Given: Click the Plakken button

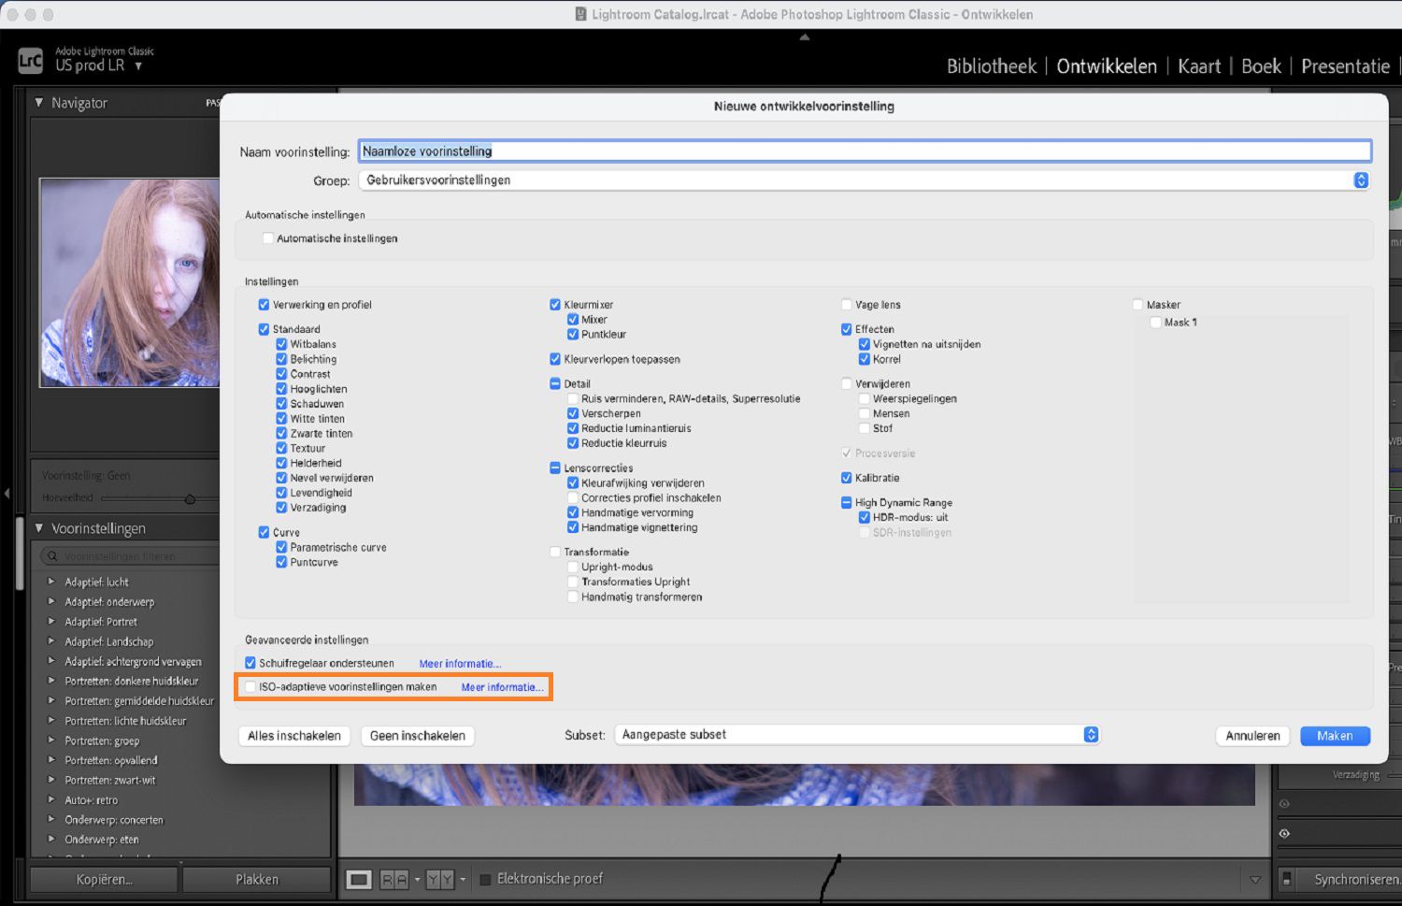Looking at the screenshot, I should 257,880.
